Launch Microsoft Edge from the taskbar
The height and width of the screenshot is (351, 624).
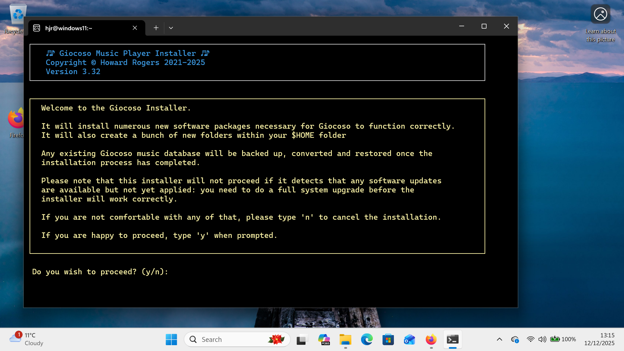click(x=367, y=339)
